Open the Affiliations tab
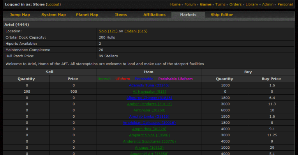The image size is (298, 155). pos(154,15)
